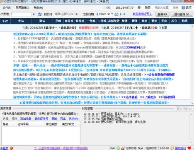Click the 换 item next to the IP address
Viewport: 194px width, 150px height.
[x=139, y=7]
